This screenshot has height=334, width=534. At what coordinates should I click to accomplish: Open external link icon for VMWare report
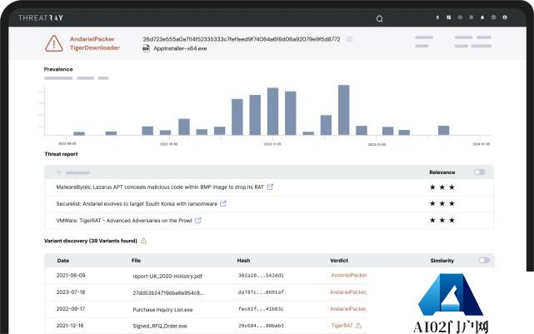pos(198,220)
